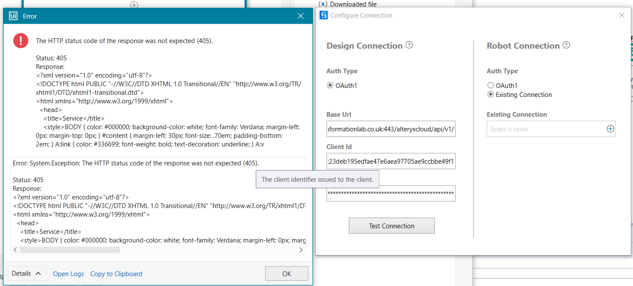Viewport: 633px width, 286px height.
Task: Click the horizontal scrollbar thumb in details
Action: coord(70,250)
